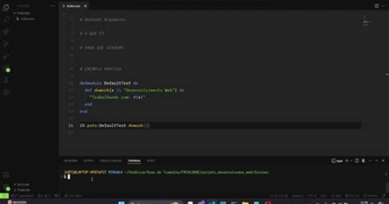Click the terminal working directory path text
389x204 pixels.
coord(196,172)
